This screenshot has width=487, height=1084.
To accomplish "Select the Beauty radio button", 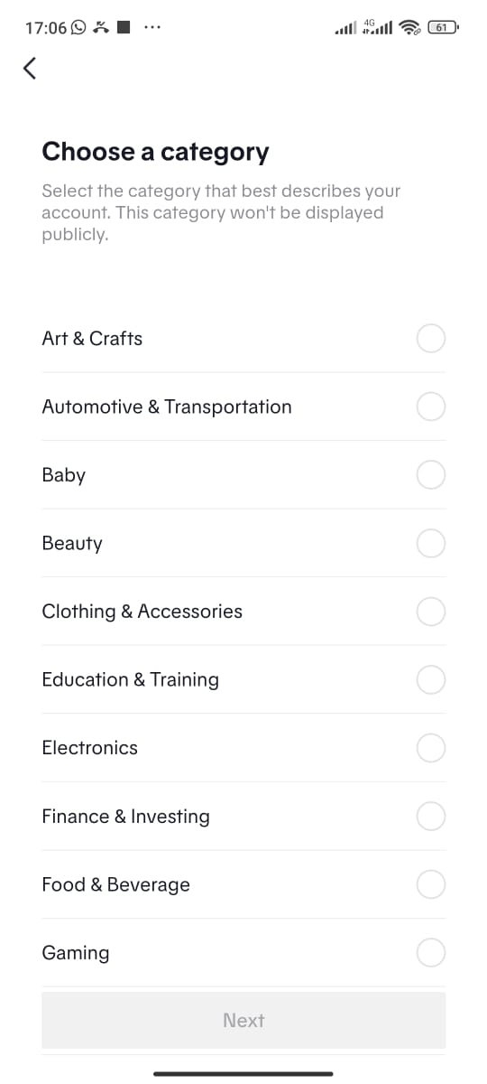I will click(431, 543).
